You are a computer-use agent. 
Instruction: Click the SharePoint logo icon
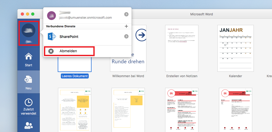52,37
